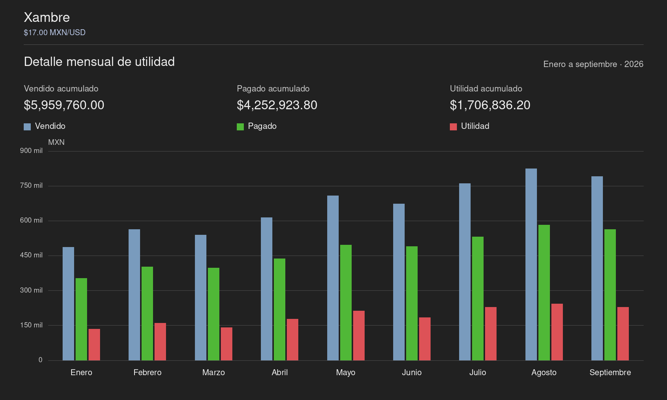Image resolution: width=667 pixels, height=400 pixels.
Task: Click the Febrero Vendido blue bar
Action: click(134, 295)
